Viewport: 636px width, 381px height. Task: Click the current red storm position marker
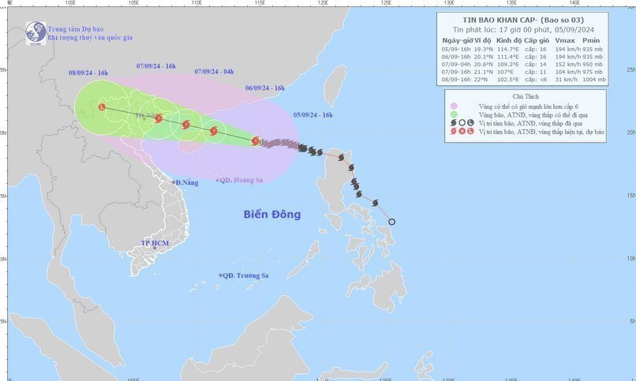tap(255, 141)
